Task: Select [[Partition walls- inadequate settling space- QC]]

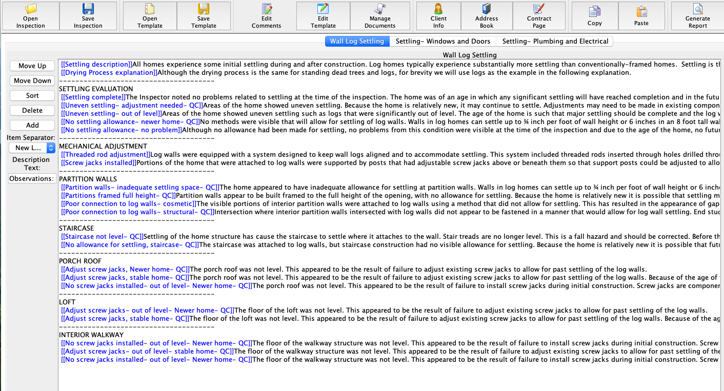Action: pyautogui.click(x=140, y=187)
